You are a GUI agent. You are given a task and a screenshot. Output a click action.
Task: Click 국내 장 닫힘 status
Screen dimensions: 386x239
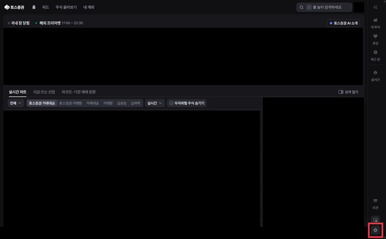pos(18,23)
